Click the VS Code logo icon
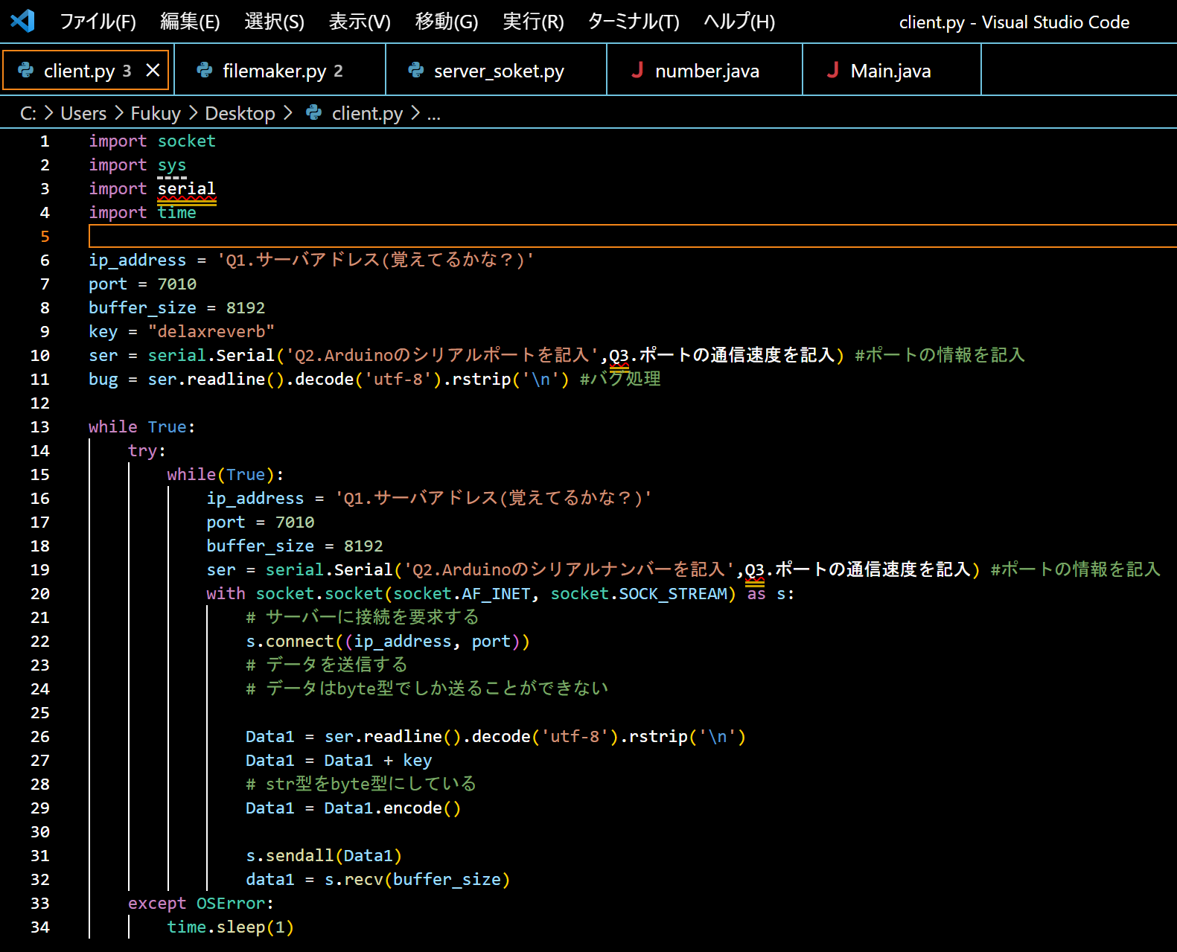1177x952 pixels. (22, 21)
